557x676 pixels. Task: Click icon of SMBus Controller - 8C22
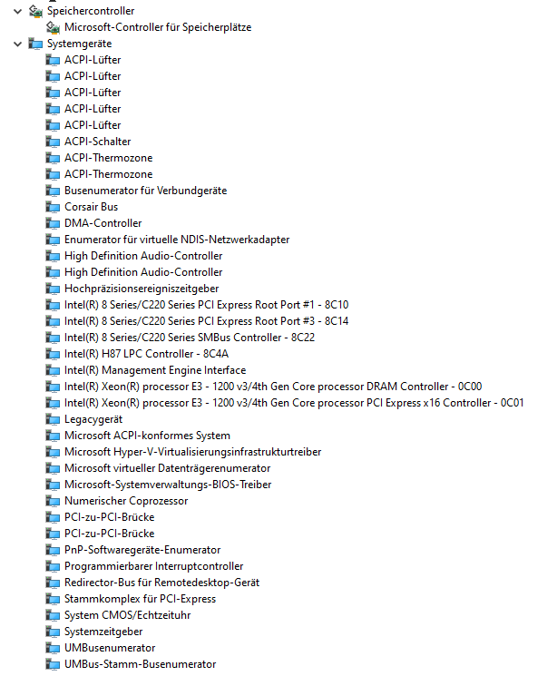tap(53, 338)
